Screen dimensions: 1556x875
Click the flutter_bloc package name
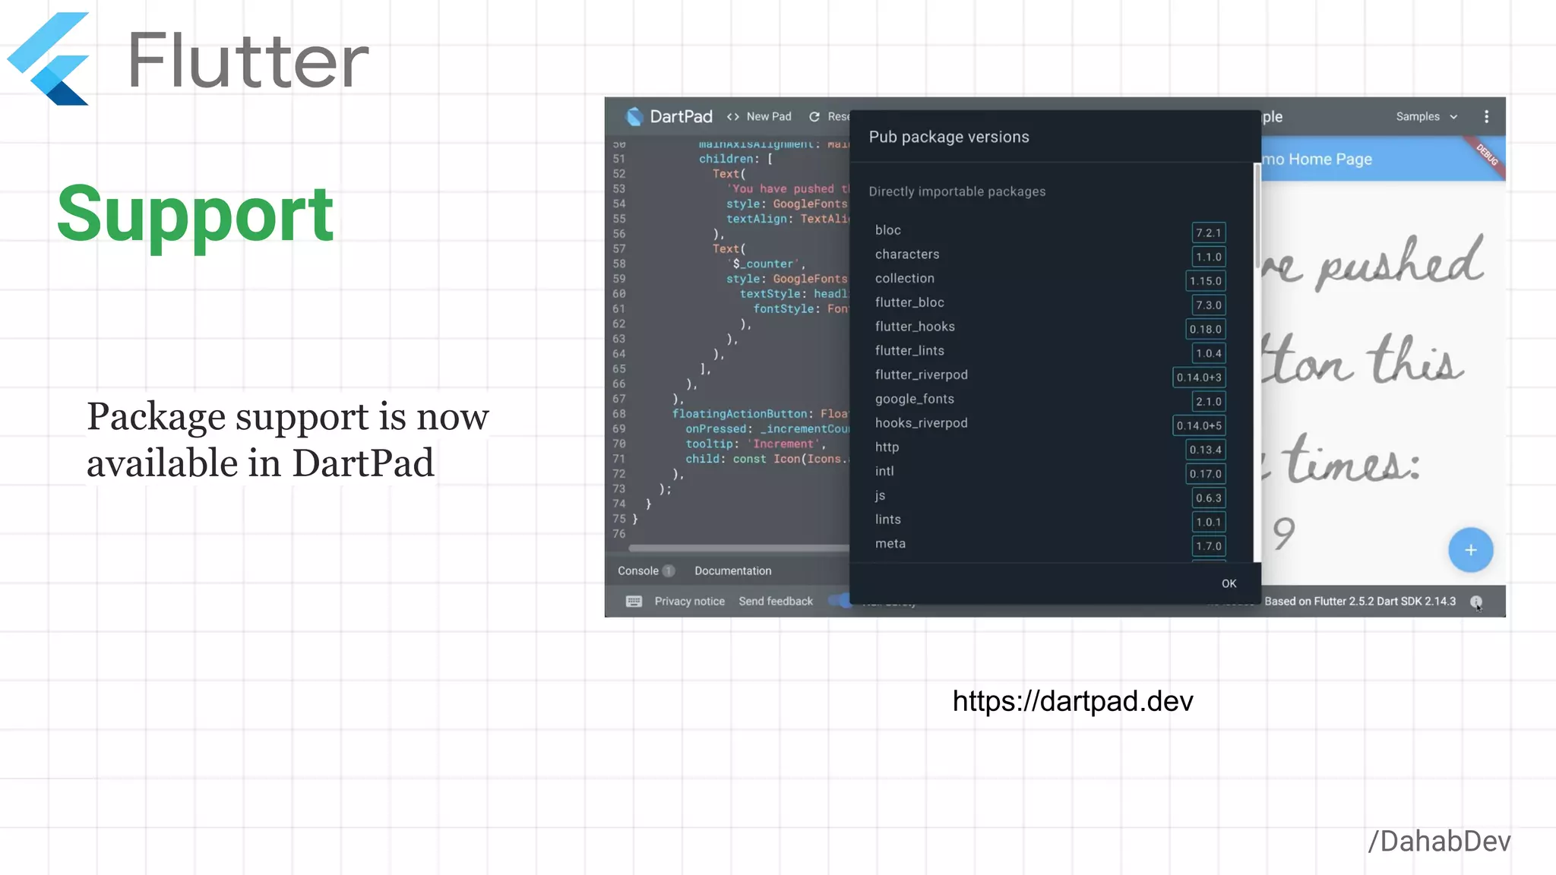pos(909,302)
